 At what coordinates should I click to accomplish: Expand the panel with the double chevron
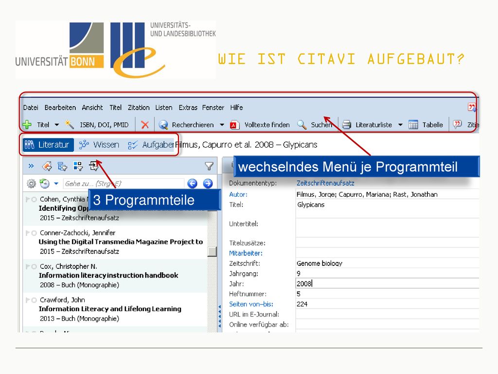coord(31,166)
